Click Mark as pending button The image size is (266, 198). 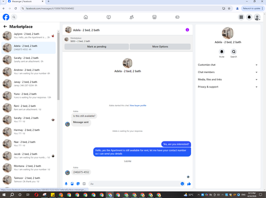click(x=97, y=46)
